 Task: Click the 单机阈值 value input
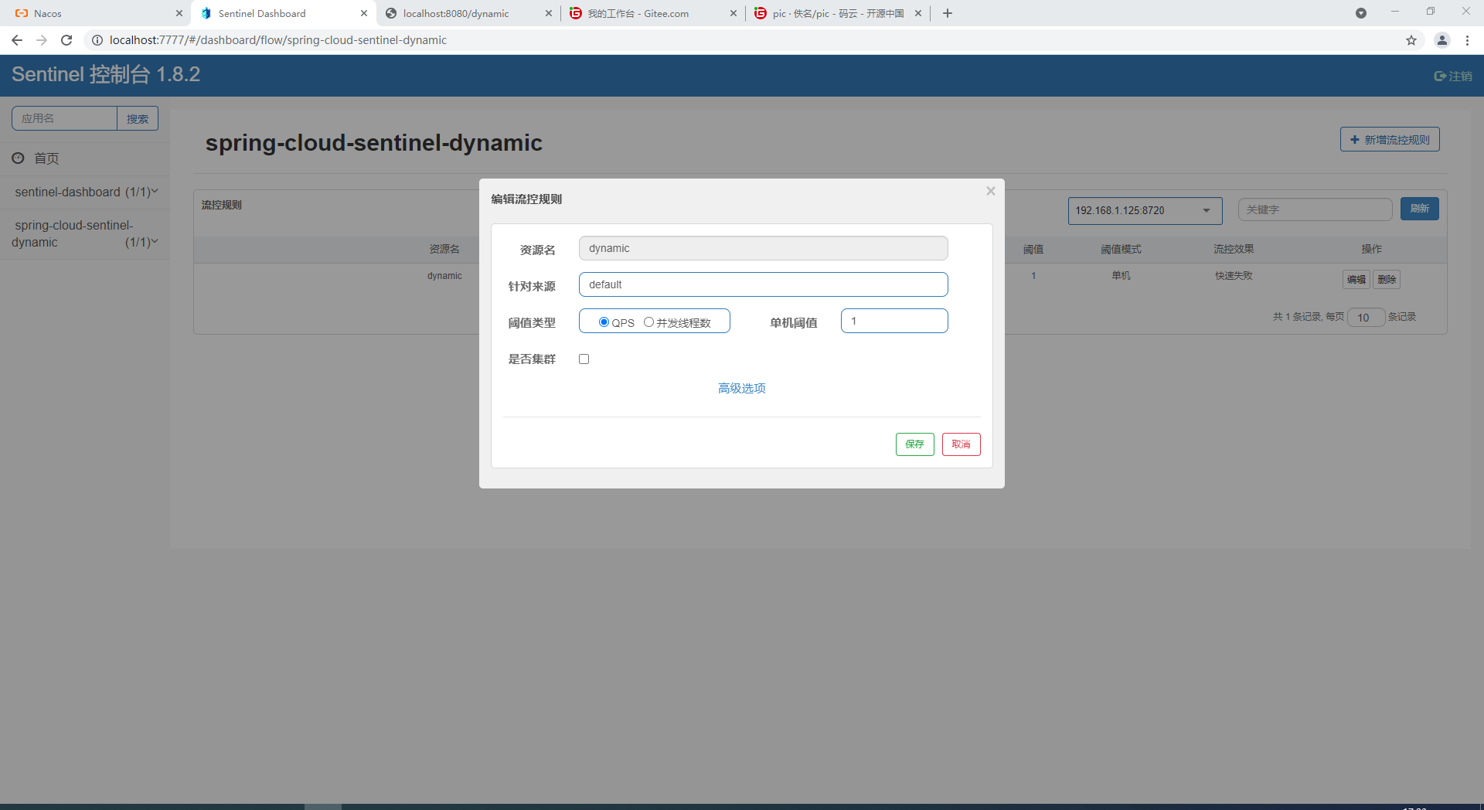894,321
